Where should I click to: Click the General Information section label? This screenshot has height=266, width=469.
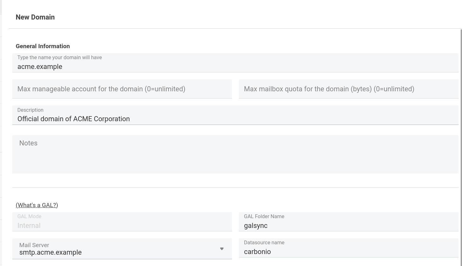43,46
